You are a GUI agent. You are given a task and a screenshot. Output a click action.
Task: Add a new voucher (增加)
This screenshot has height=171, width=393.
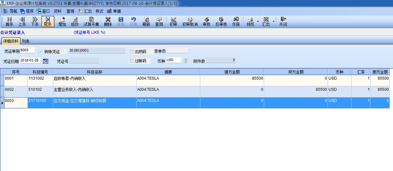point(62,22)
